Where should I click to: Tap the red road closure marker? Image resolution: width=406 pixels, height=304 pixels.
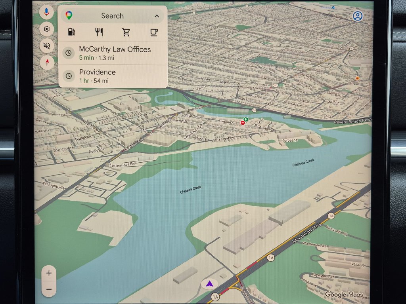243,123
